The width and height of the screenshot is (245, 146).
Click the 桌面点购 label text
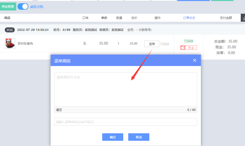[x=37, y=7]
